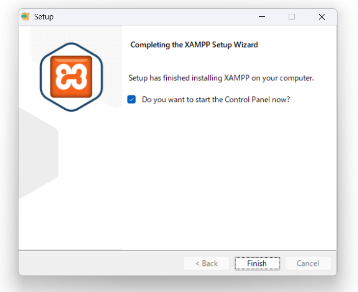The width and height of the screenshot is (358, 292).
Task: Click the white bone symbol inside the logo
Action: (x=71, y=77)
